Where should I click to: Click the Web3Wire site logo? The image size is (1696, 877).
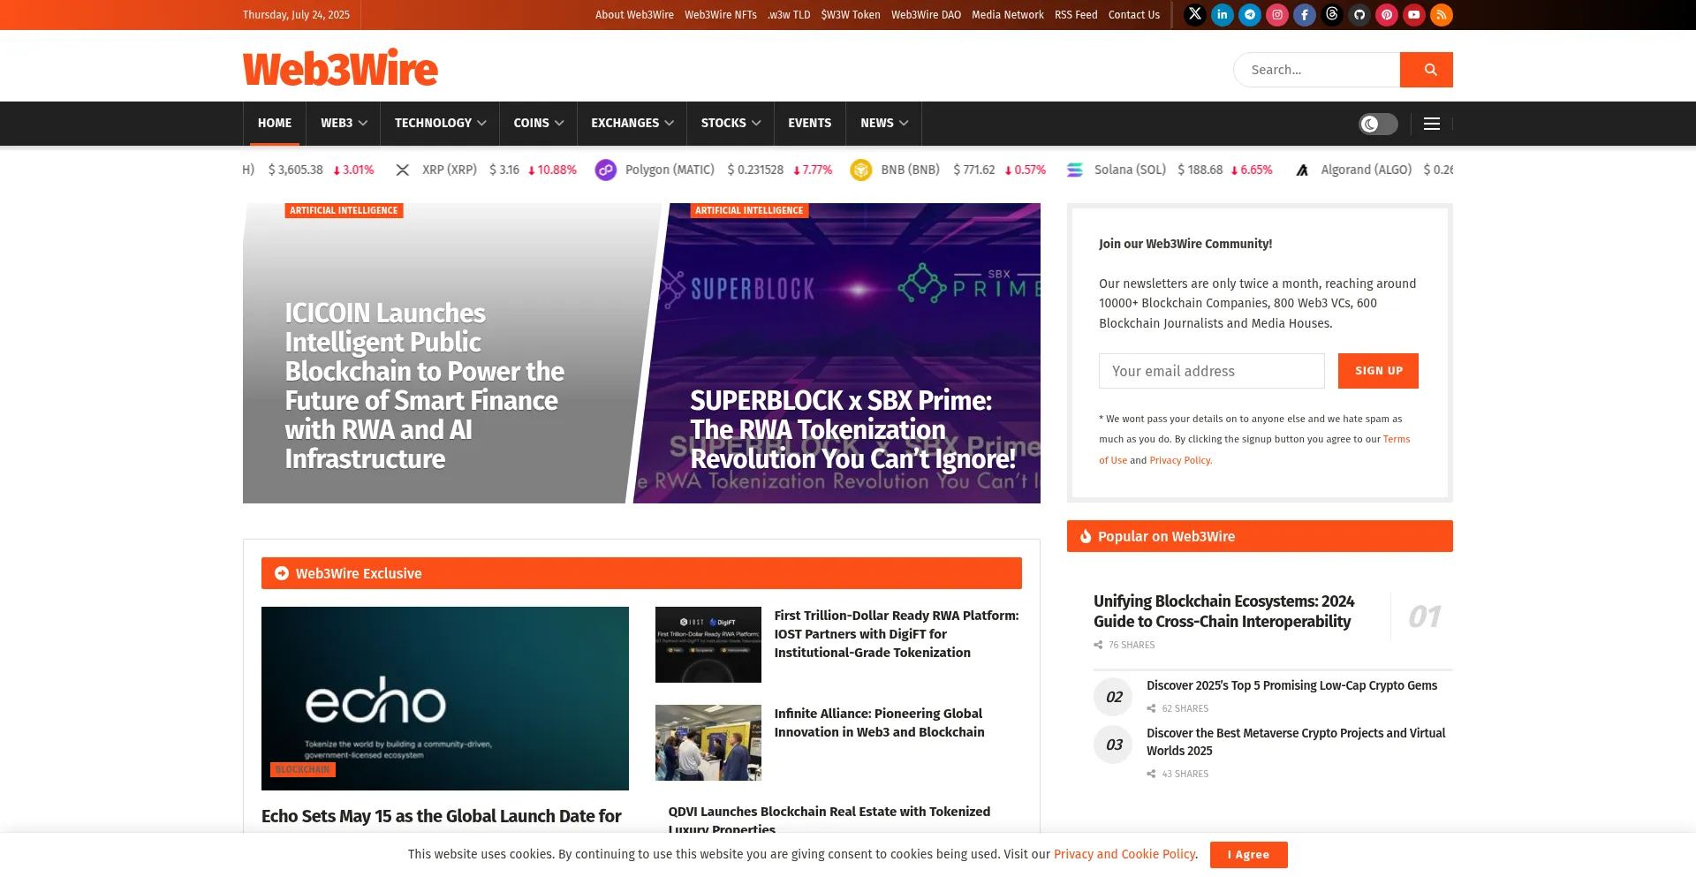coord(340,68)
